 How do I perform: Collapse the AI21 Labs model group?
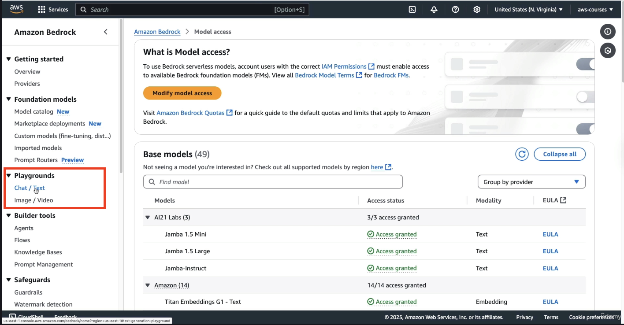(148, 217)
